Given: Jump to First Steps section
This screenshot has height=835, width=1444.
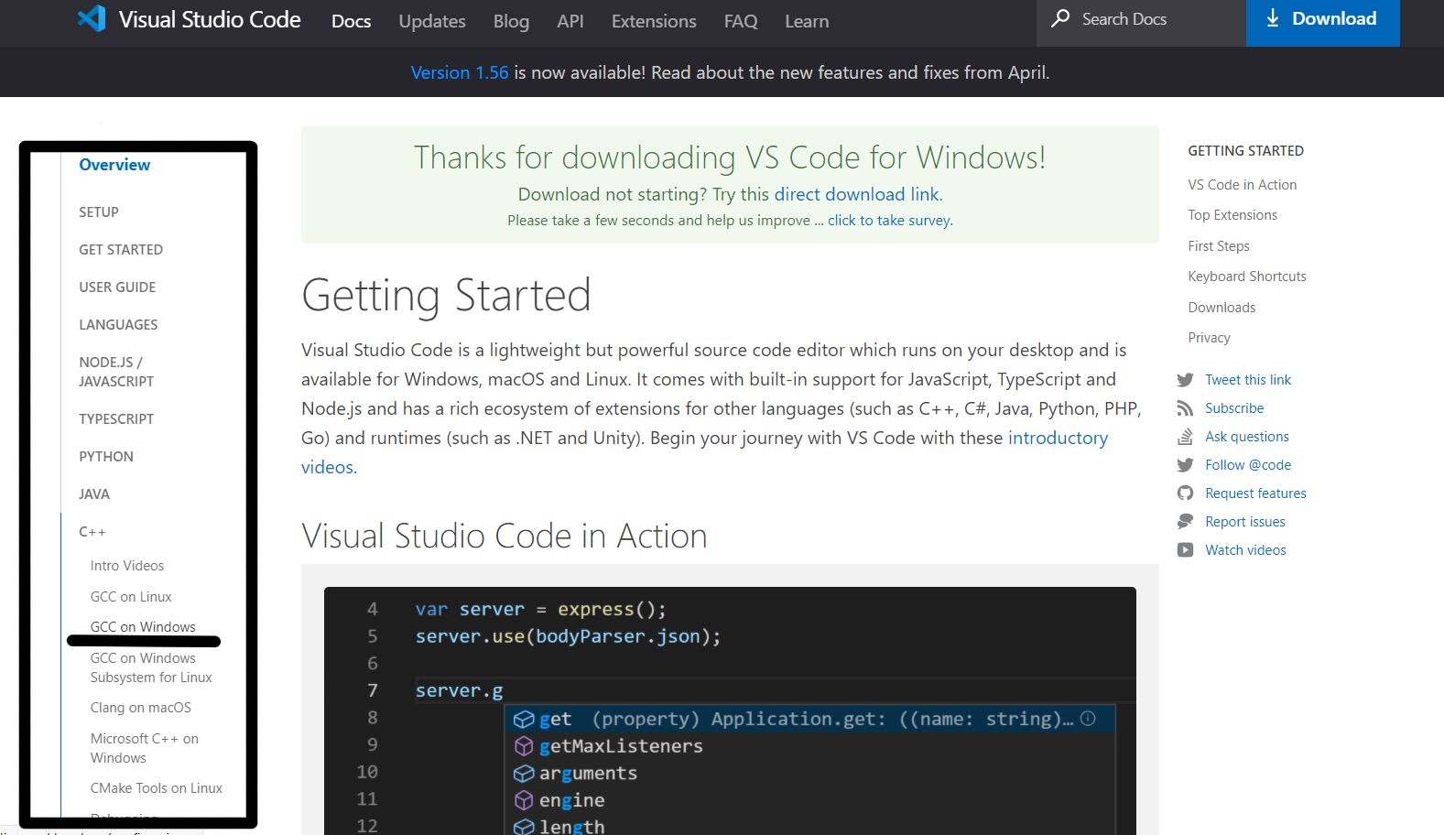Looking at the screenshot, I should coord(1219,246).
